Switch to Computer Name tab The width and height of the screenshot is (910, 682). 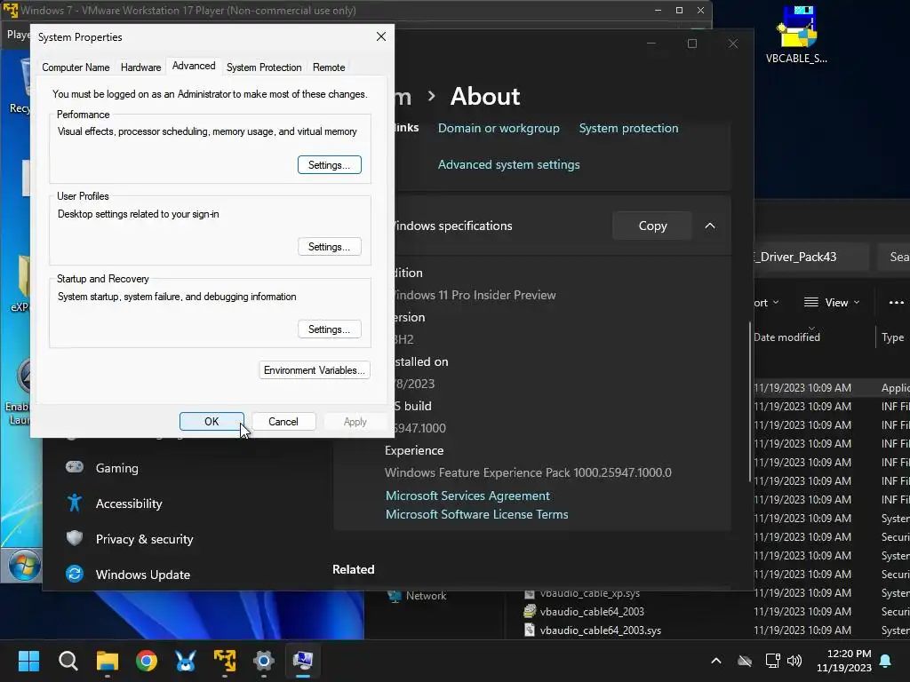[76, 67]
